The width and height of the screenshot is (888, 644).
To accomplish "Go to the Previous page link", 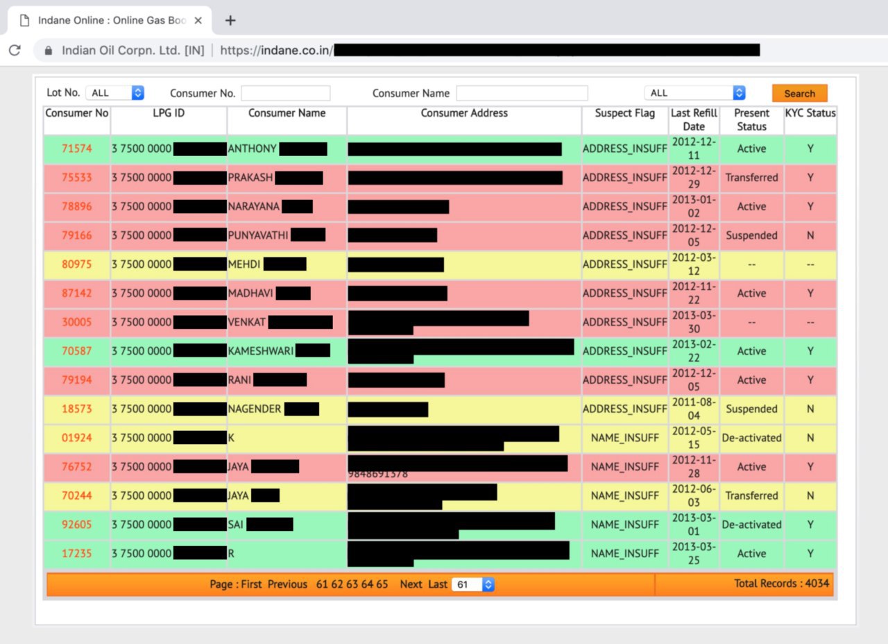I will (287, 584).
